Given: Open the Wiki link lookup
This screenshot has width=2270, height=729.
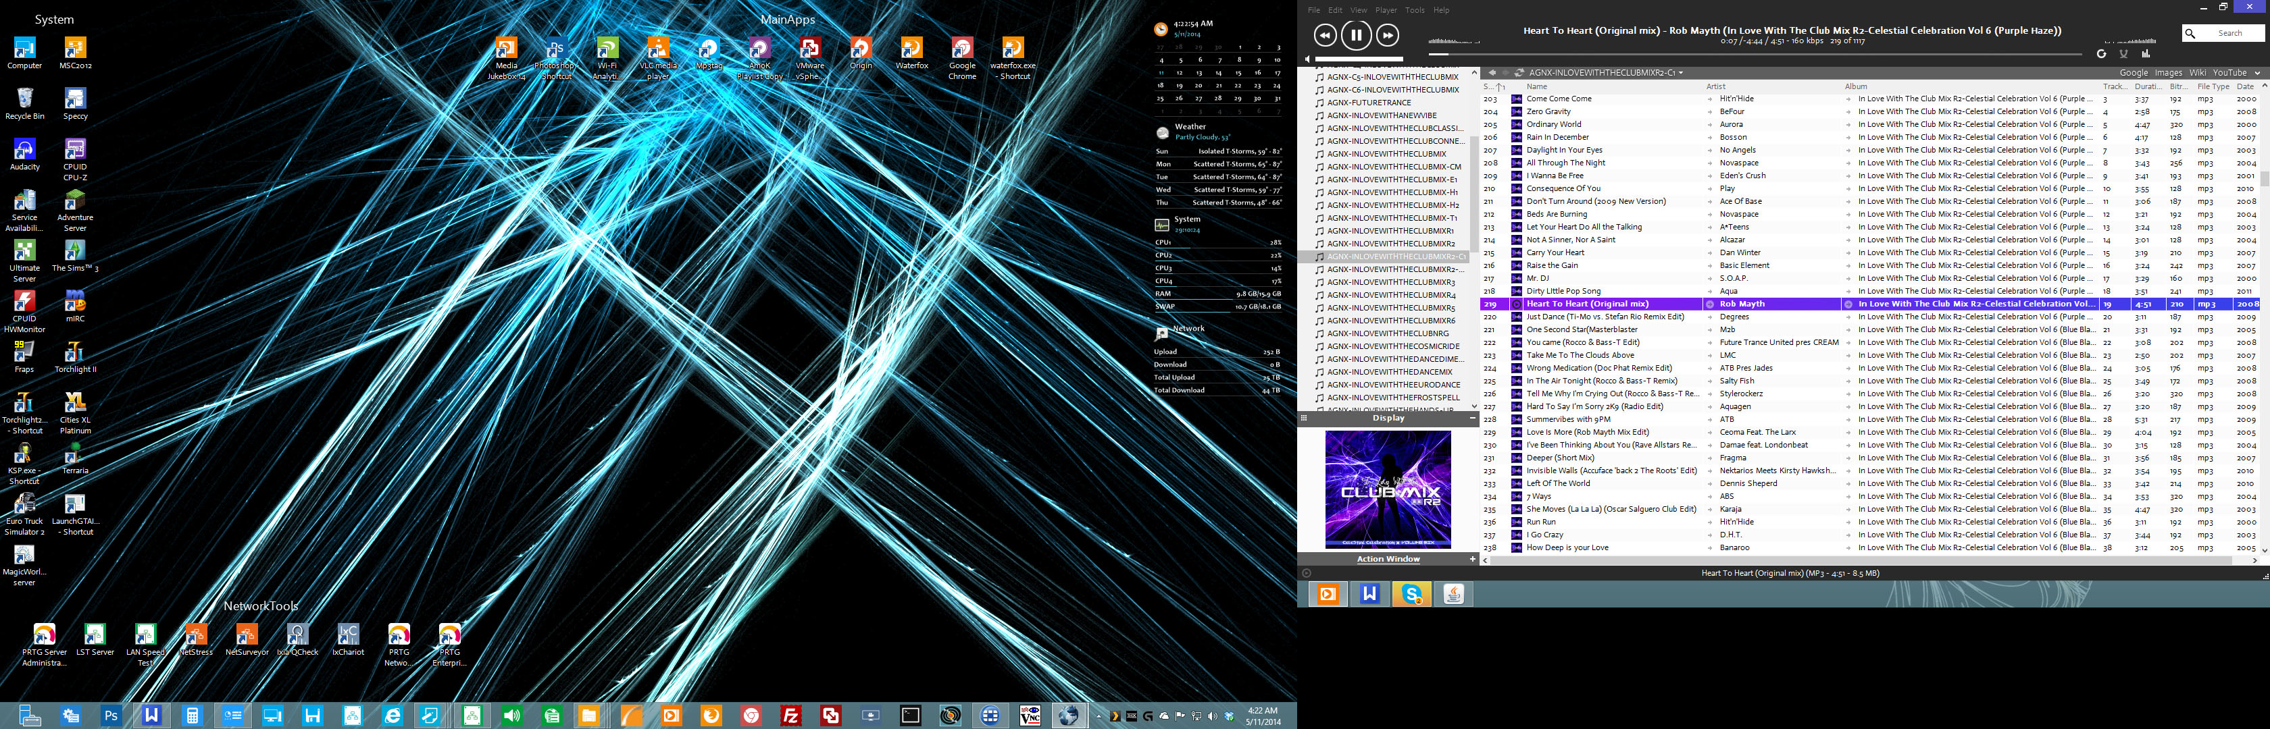Looking at the screenshot, I should (2198, 73).
